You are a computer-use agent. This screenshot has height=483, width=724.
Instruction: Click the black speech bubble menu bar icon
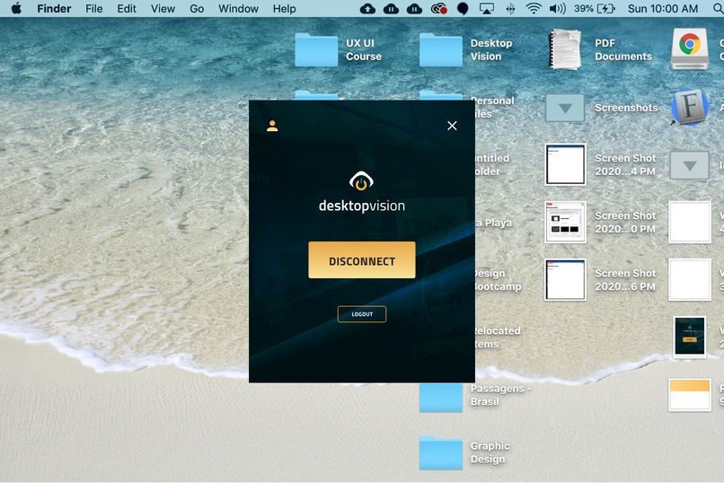coord(463,9)
